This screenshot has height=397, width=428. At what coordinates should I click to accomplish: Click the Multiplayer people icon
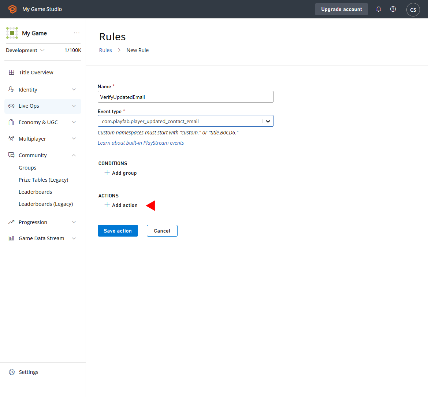[x=11, y=138]
